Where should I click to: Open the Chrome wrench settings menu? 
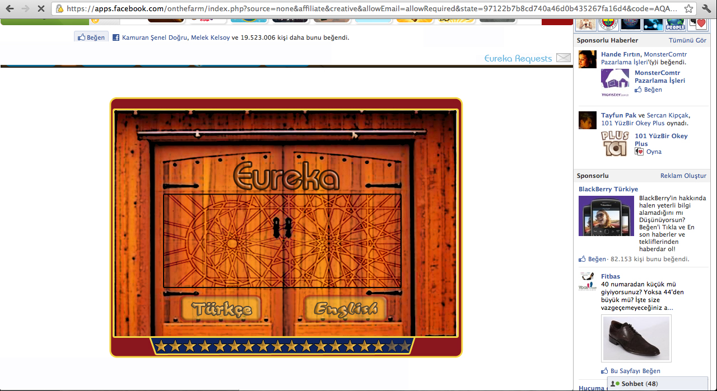[706, 9]
